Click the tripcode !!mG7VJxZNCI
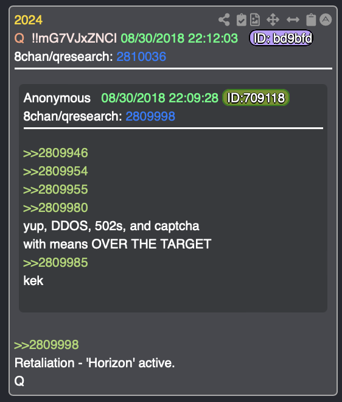 coord(74,38)
